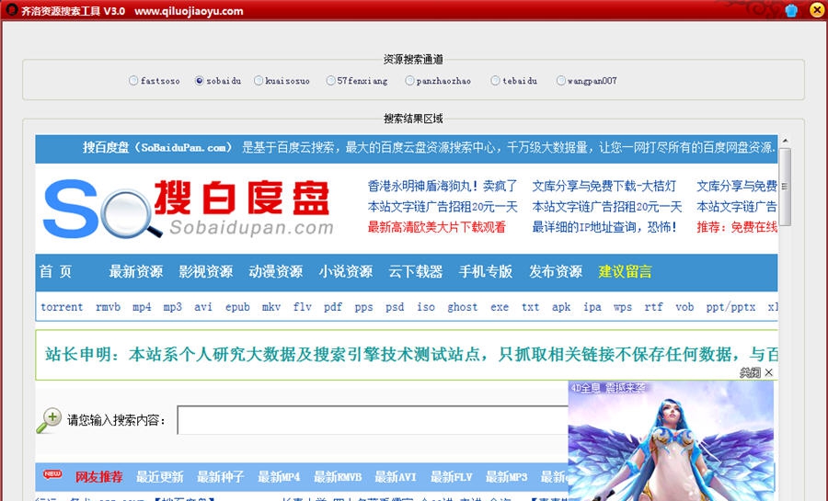Viewport: 828px width, 501px height.
Task: Switch to 最新MP3 tab
Action: click(x=506, y=477)
